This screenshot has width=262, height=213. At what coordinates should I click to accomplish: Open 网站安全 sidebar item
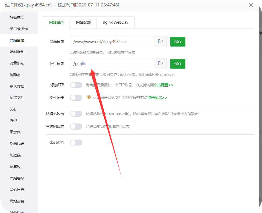(x=17, y=178)
